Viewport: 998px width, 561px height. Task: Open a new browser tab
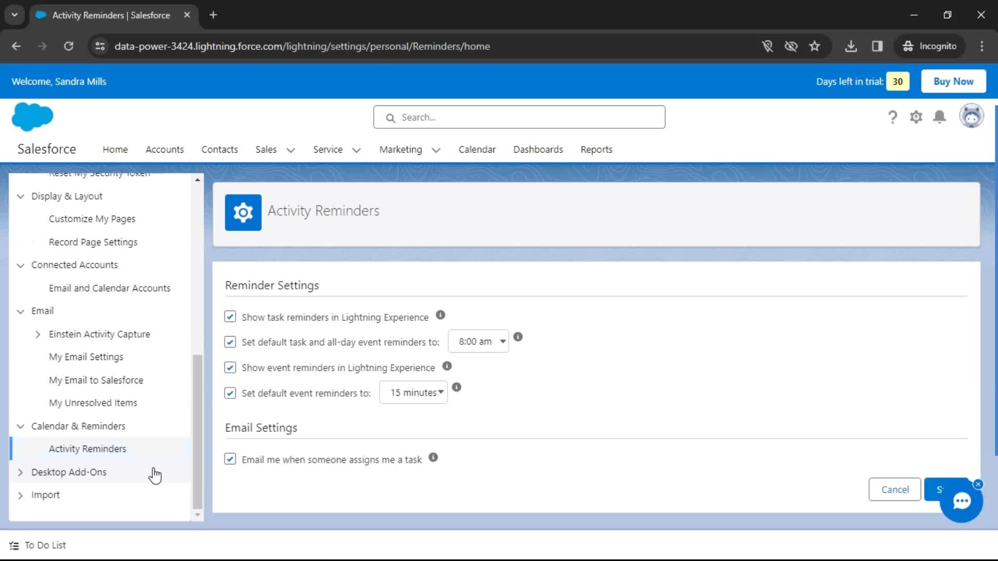click(213, 15)
